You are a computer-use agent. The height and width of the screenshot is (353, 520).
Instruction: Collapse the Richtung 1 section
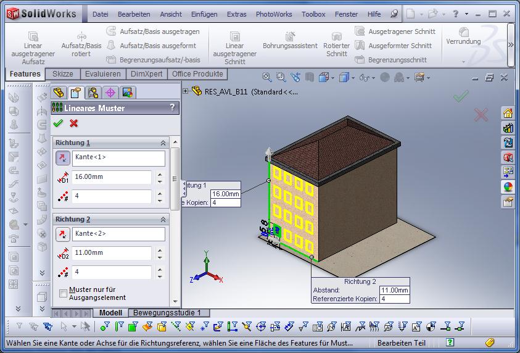point(163,143)
